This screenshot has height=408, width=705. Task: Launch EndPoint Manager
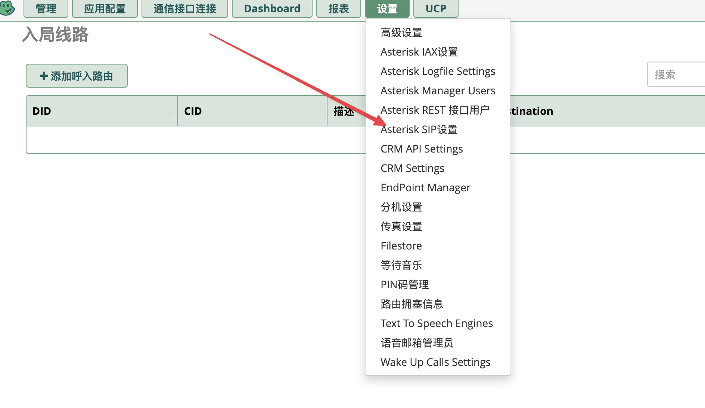tap(425, 188)
